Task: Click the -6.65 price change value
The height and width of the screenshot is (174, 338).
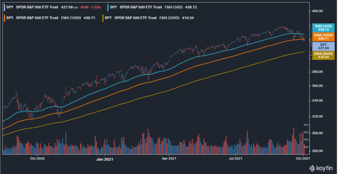Action: [84, 7]
